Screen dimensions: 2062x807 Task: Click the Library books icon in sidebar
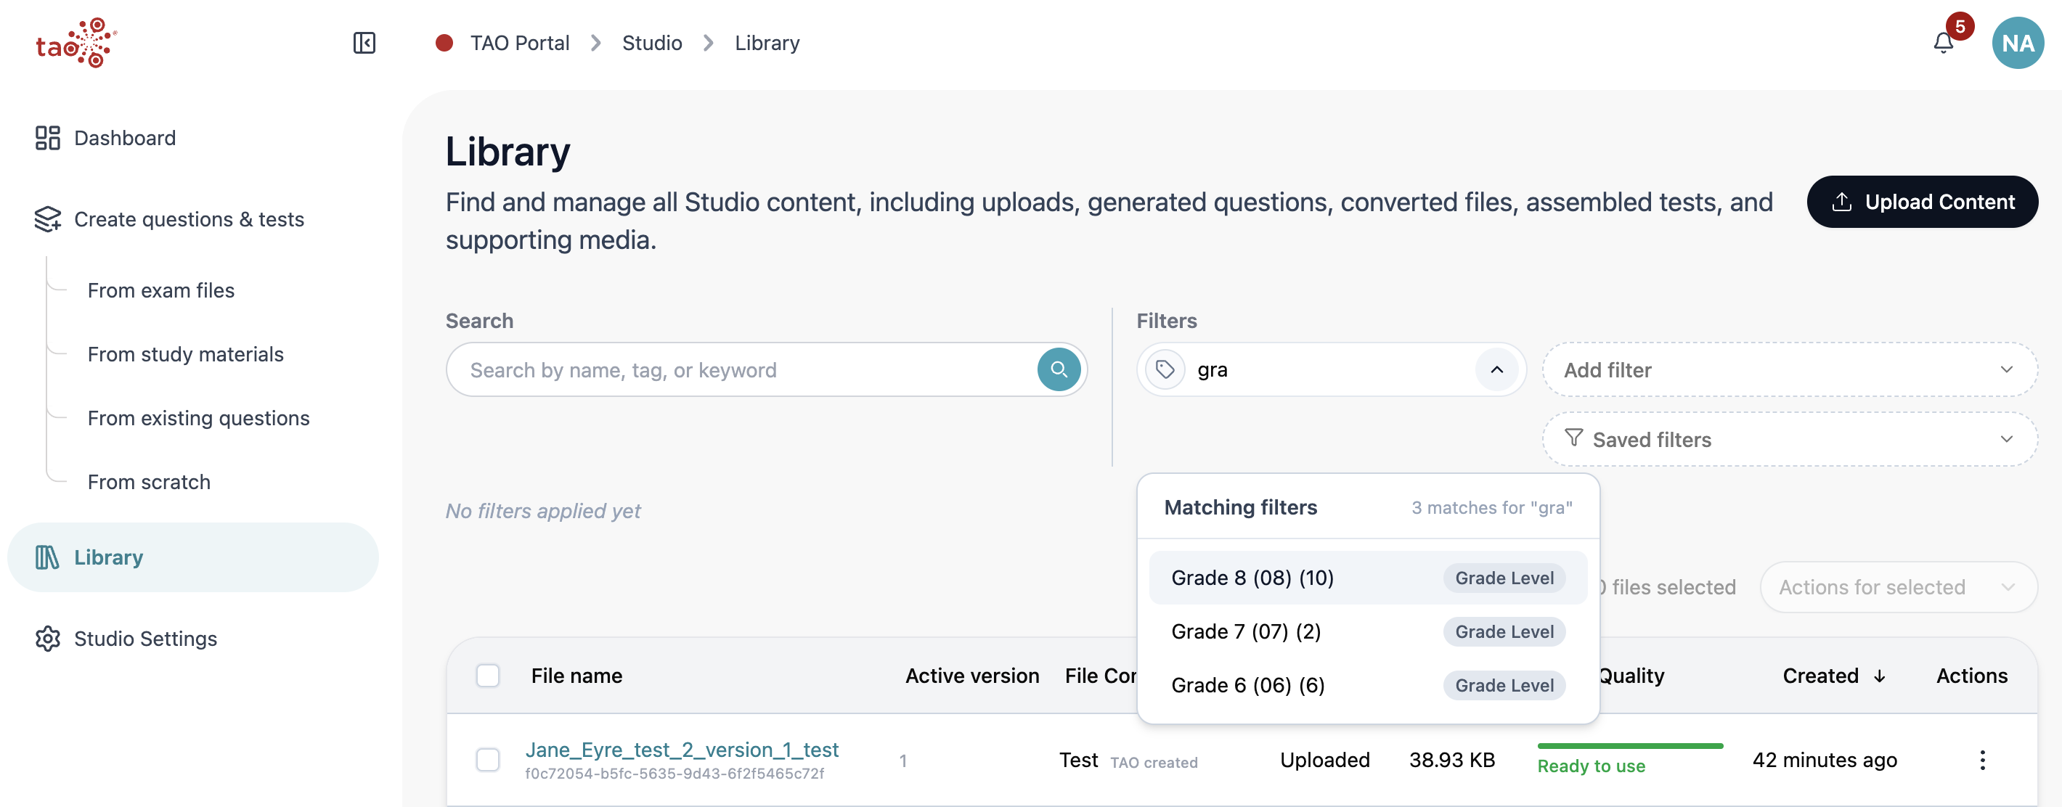point(47,557)
